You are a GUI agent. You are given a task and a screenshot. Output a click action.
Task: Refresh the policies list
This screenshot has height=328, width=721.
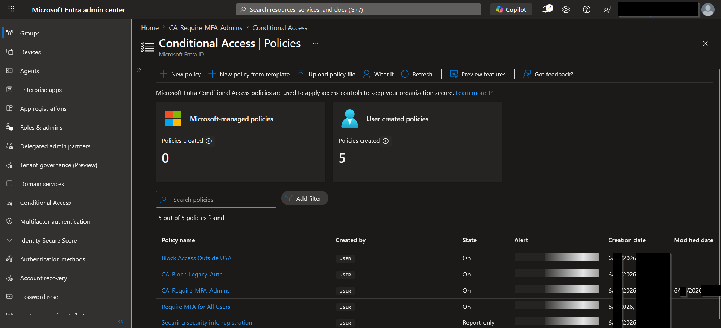click(x=417, y=74)
